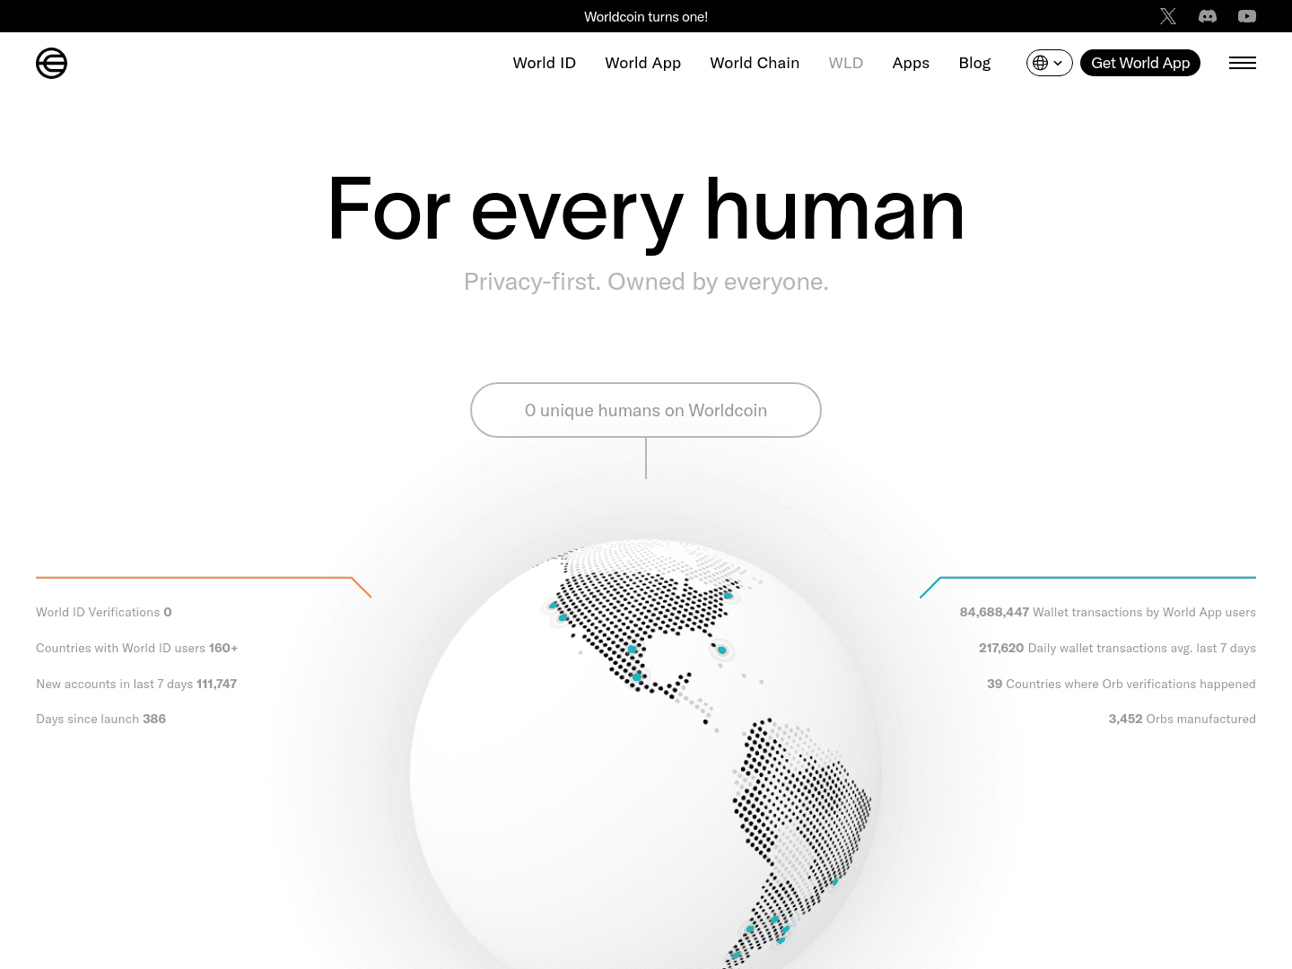Click 'Privacy-first. Owned by everyone.' subtitle
The height and width of the screenshot is (969, 1292).
[646, 282]
